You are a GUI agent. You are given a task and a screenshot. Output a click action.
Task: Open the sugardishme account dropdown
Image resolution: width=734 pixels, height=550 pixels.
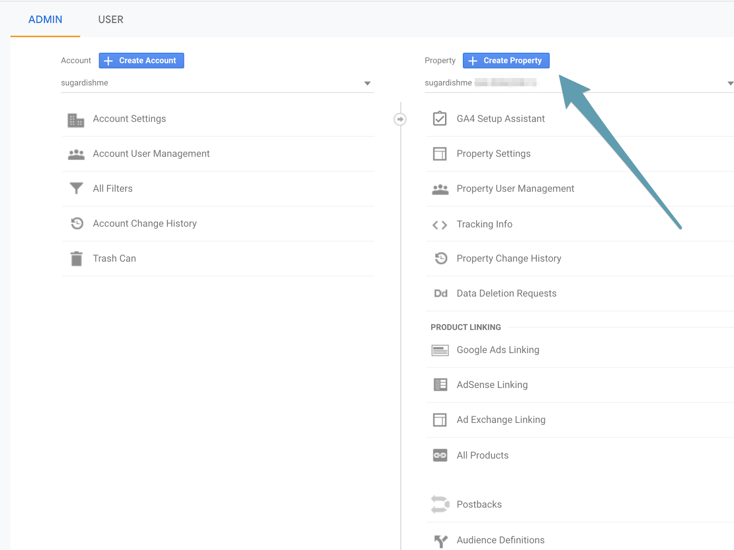[x=217, y=83]
